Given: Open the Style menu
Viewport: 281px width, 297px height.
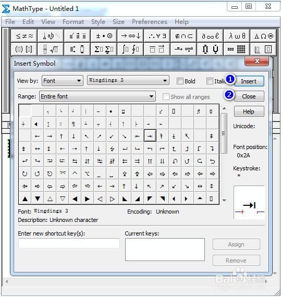Looking at the screenshot, I should [x=98, y=21].
